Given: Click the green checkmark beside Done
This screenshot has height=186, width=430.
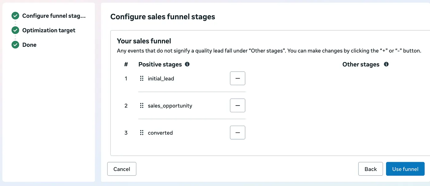Looking at the screenshot, I should coord(15,45).
